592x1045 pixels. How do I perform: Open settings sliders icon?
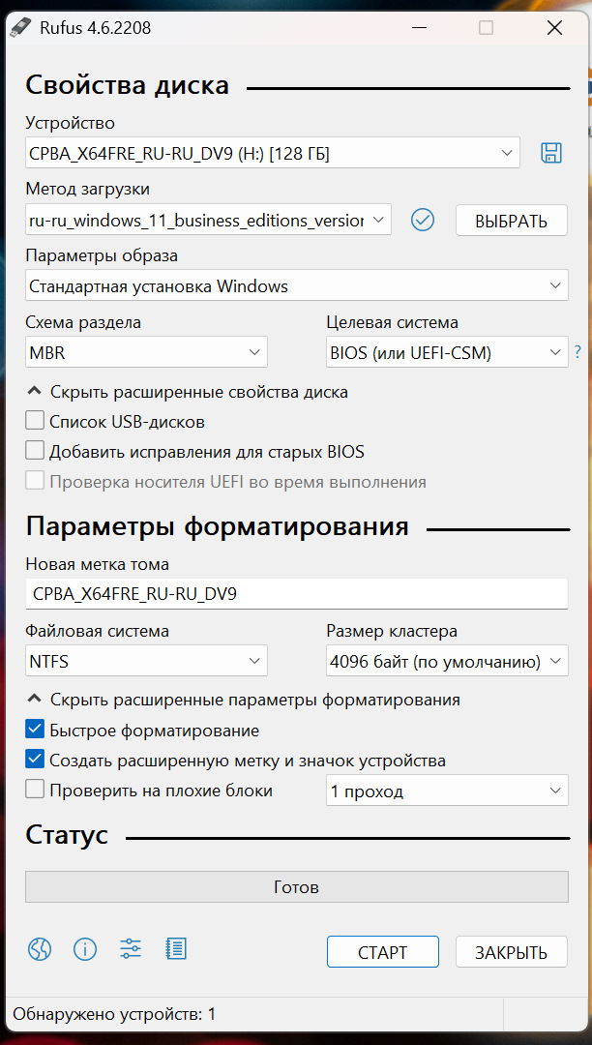point(131,949)
